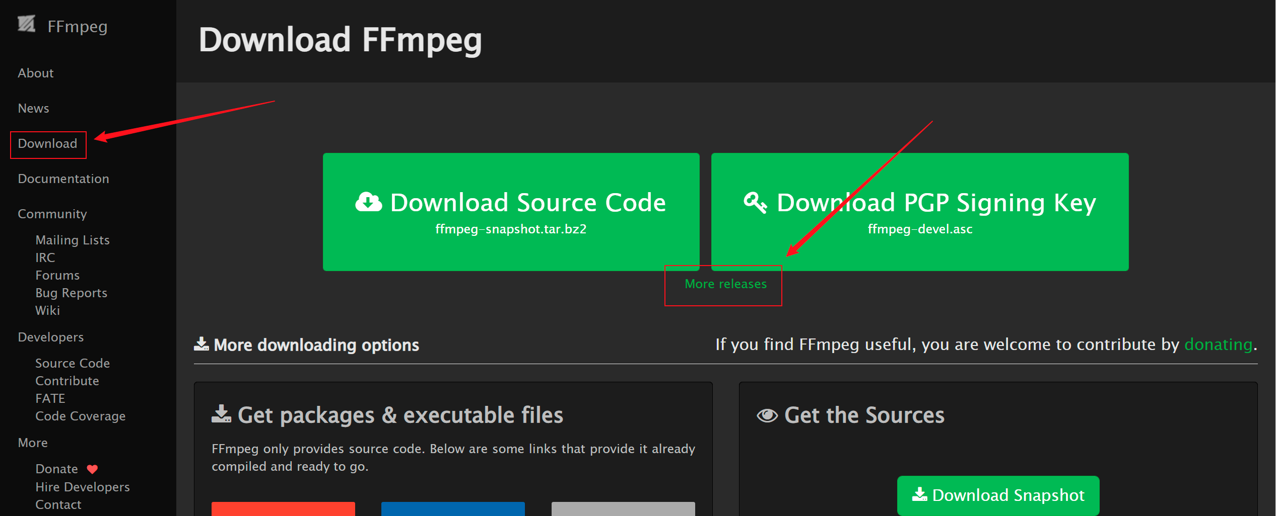Select Download in the sidebar
The width and height of the screenshot is (1276, 516).
47,143
